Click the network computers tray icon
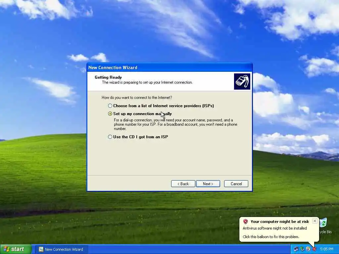The width and height of the screenshot is (339, 254). (x=296, y=249)
